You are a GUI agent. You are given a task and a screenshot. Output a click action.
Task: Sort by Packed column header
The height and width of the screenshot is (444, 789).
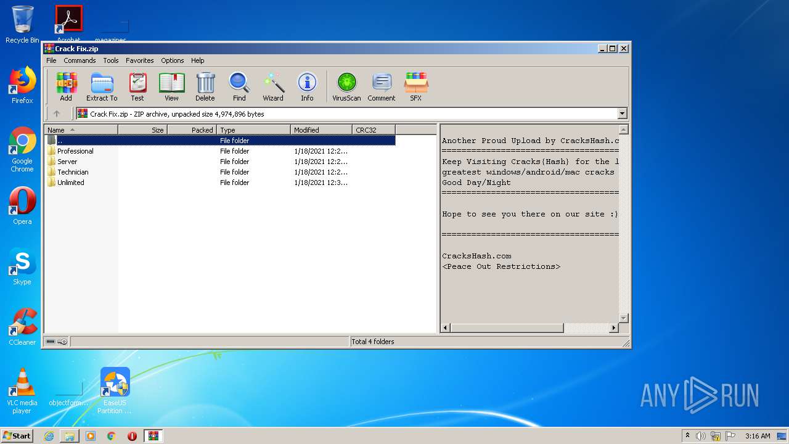tap(192, 129)
